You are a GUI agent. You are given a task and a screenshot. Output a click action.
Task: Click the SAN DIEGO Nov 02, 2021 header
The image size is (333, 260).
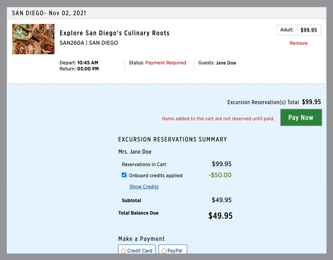49,13
